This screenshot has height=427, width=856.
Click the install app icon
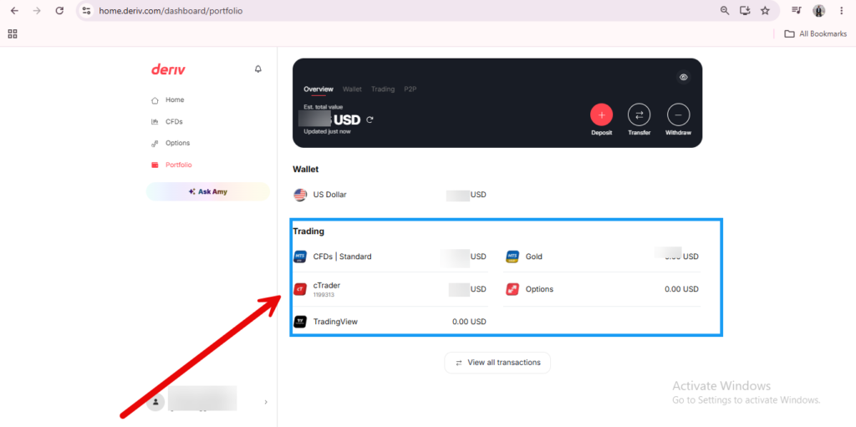[745, 10]
